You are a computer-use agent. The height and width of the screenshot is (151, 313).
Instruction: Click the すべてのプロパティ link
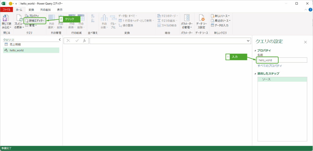(x=269, y=66)
